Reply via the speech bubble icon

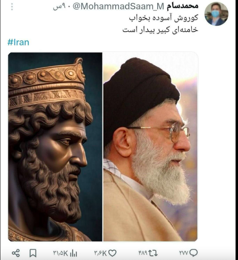[x=193, y=253]
